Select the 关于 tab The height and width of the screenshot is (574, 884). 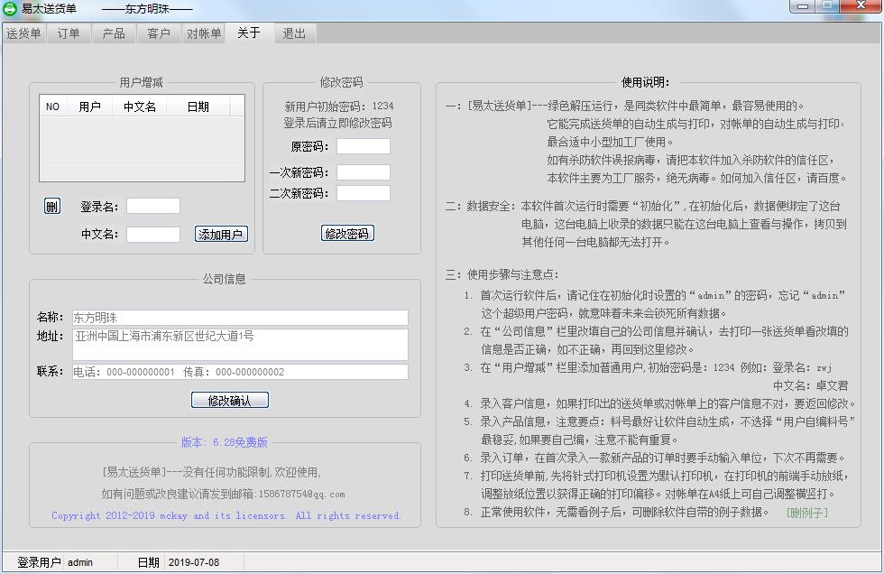point(249,32)
